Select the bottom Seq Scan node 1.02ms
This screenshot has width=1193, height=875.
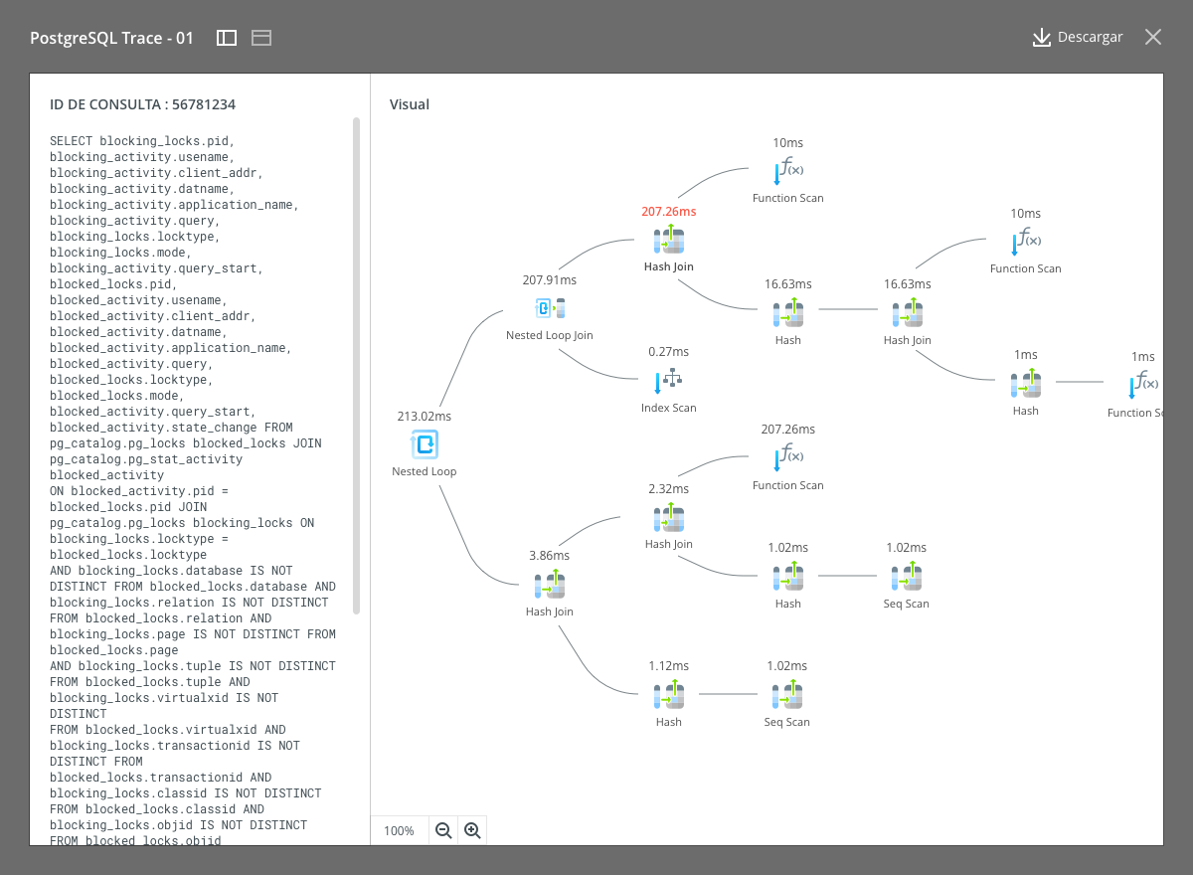pyautogui.click(x=787, y=695)
